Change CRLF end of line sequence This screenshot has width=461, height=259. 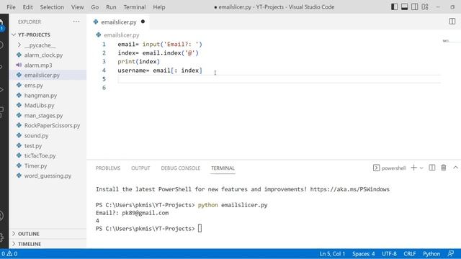point(410,254)
